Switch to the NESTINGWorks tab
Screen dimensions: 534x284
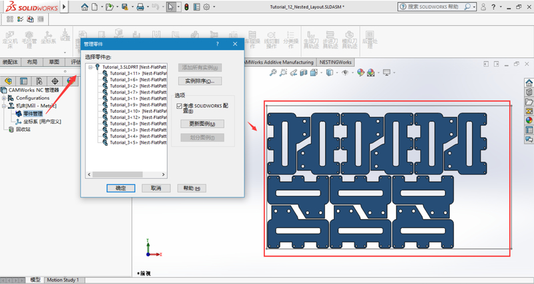tap(336, 62)
